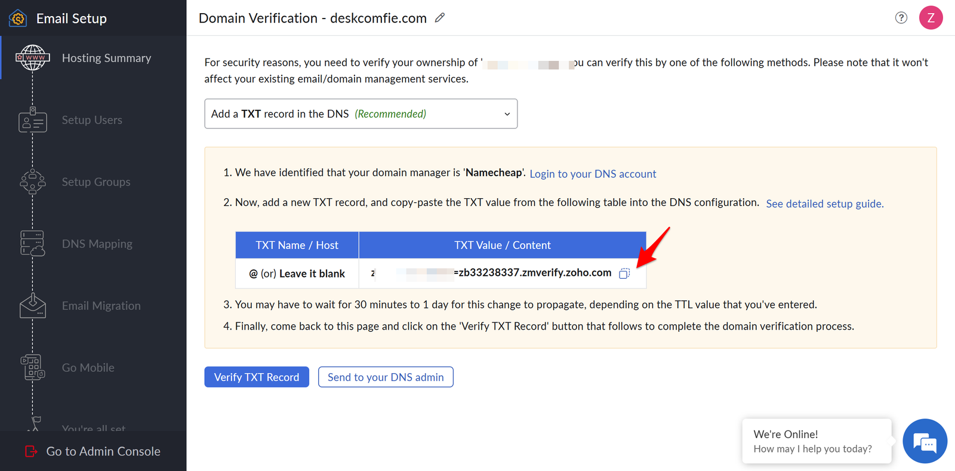Open the help question mark icon

tap(901, 18)
